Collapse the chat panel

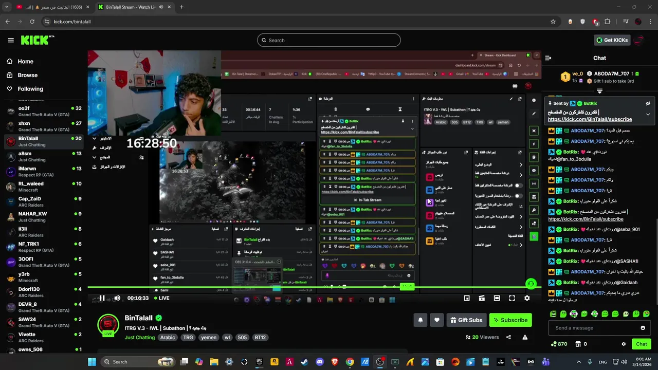(548, 58)
